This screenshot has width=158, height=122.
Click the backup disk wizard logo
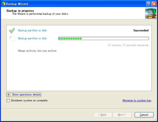coord(151,13)
